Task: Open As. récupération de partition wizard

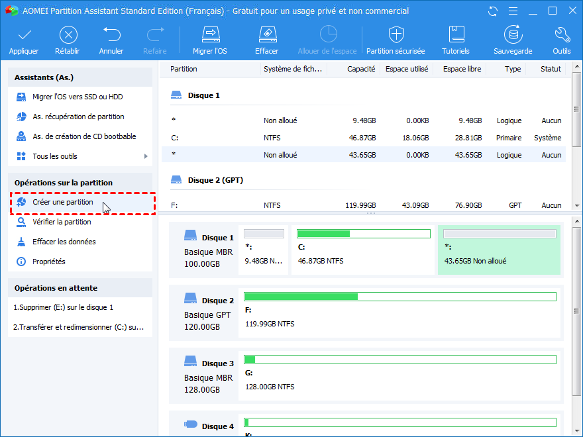Action: [x=78, y=117]
